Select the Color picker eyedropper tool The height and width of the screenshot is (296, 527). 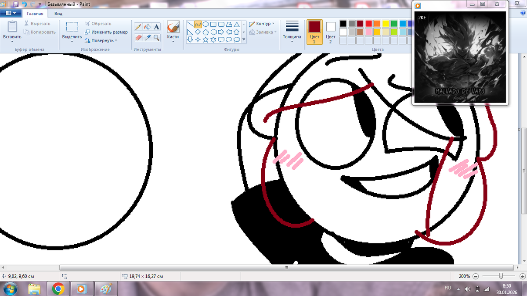pyautogui.click(x=148, y=38)
